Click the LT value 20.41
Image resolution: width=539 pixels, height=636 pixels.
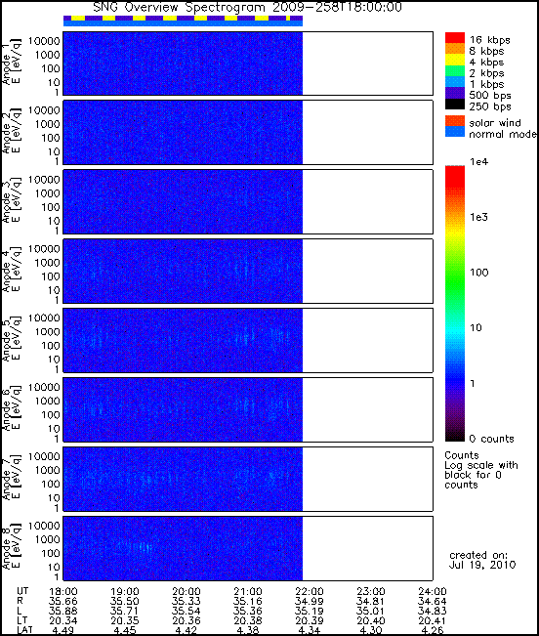pos(433,621)
